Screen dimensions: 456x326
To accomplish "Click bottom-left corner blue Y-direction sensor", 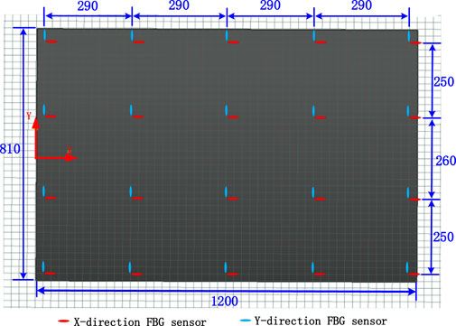I will pos(43,266).
